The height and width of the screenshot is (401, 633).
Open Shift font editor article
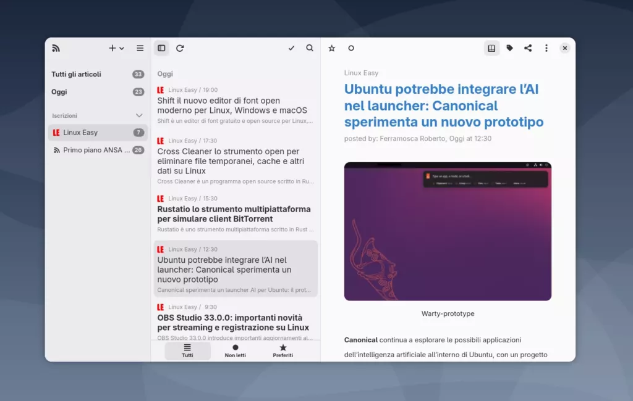tap(236, 105)
